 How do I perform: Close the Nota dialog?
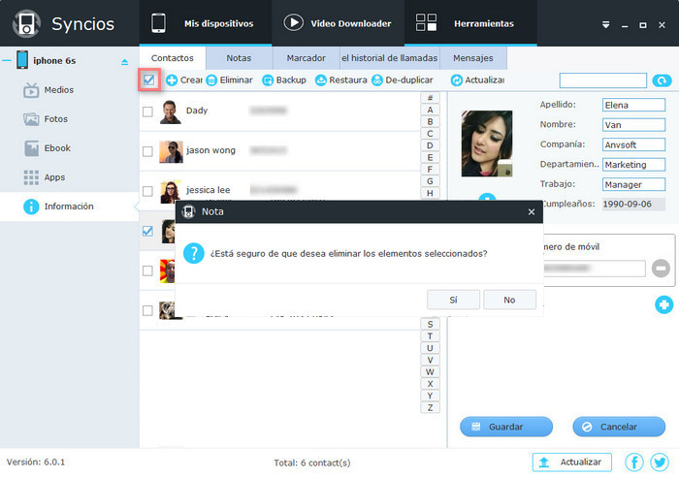pyautogui.click(x=532, y=211)
